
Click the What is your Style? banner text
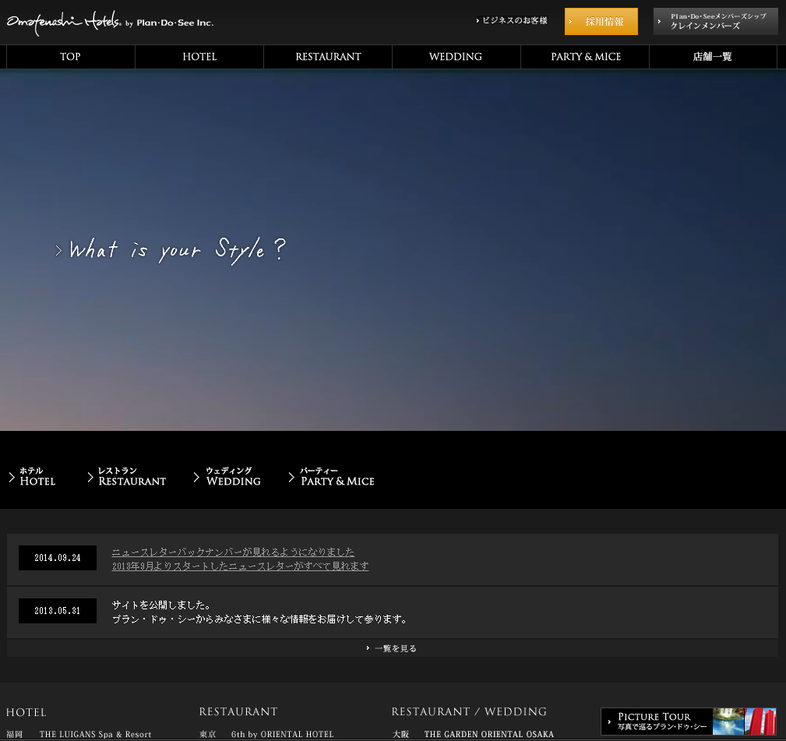point(176,250)
